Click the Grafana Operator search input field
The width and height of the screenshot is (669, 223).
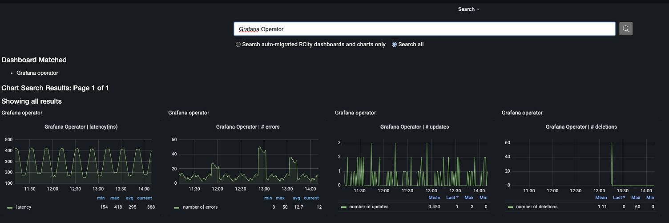click(424, 29)
